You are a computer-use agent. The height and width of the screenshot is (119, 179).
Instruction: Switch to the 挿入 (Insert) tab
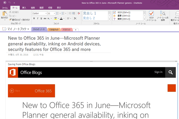click(24, 8)
